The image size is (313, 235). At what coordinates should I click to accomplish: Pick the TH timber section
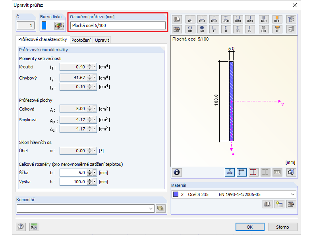pos(277,29)
